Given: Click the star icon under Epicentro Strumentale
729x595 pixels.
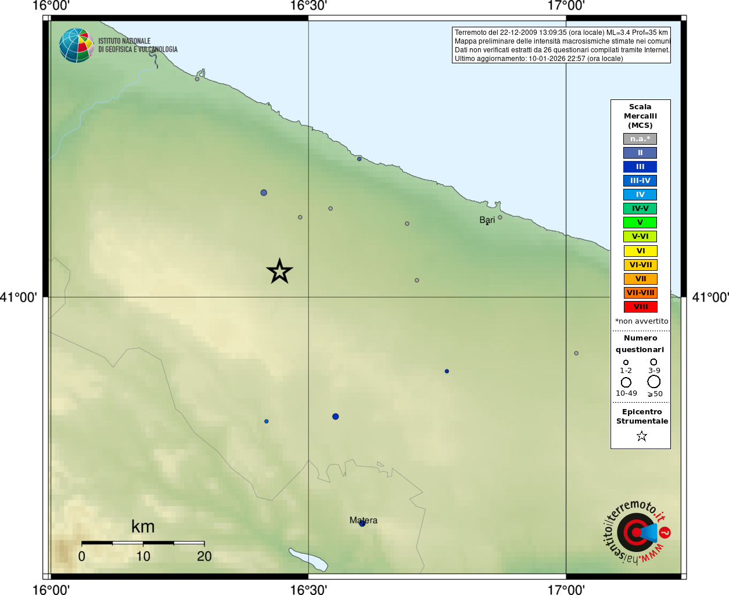Looking at the screenshot, I should click(641, 436).
